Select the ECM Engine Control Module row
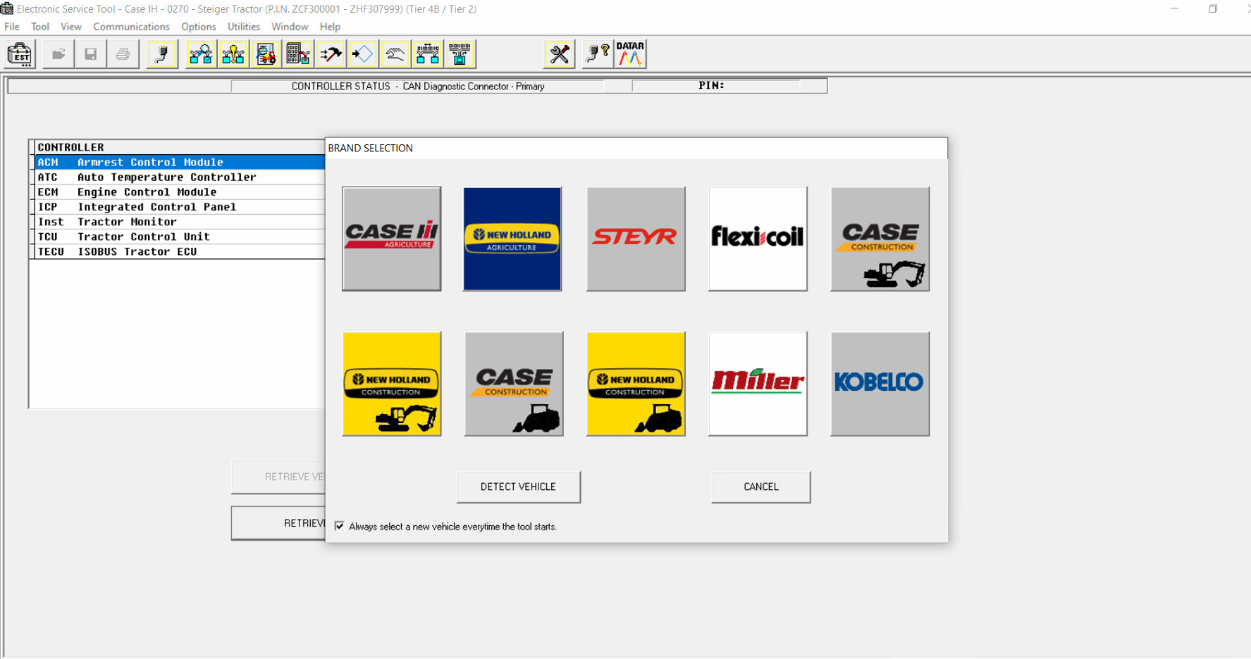The width and height of the screenshot is (1251, 659). pyautogui.click(x=180, y=192)
